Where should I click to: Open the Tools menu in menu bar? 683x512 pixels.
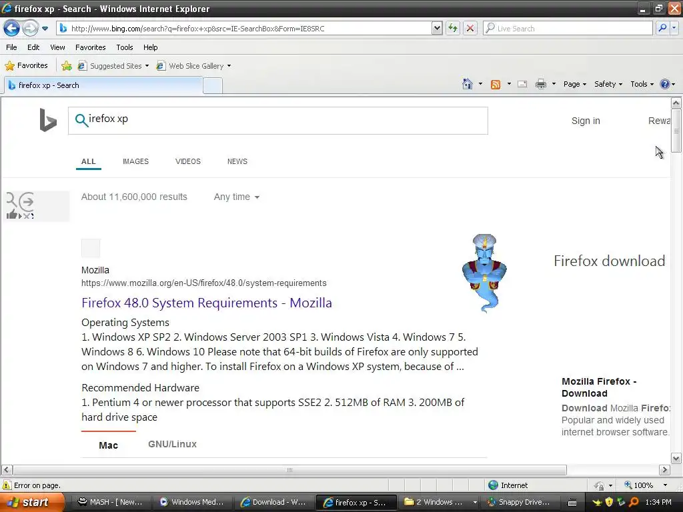click(x=125, y=47)
